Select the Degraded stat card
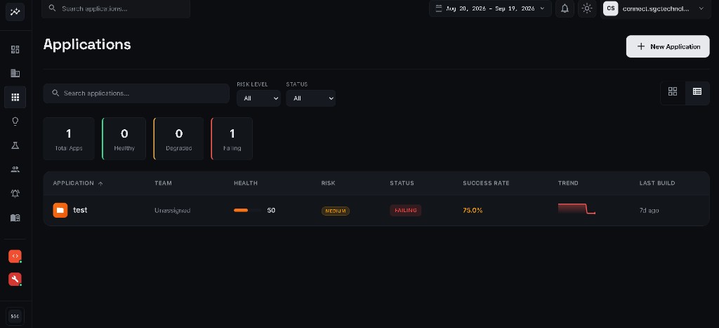This screenshot has height=328, width=719. pyautogui.click(x=178, y=139)
